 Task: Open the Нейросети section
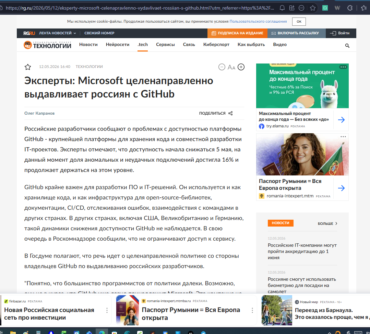pyautogui.click(x=118, y=45)
